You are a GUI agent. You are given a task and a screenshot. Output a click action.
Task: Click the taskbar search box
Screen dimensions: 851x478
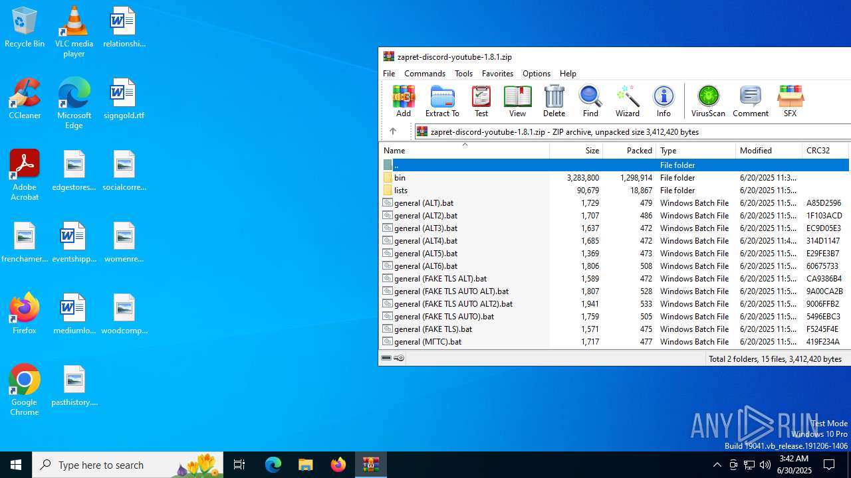(128, 465)
